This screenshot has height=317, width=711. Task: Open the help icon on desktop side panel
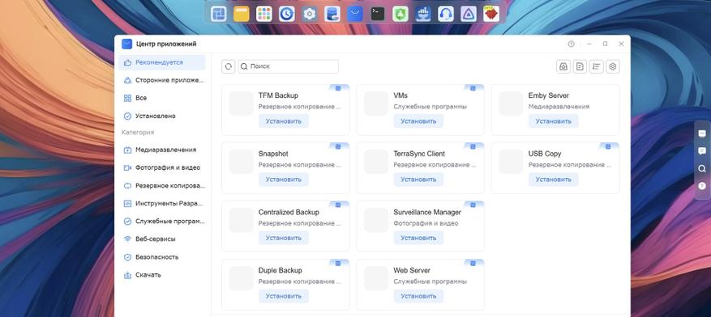pyautogui.click(x=702, y=186)
